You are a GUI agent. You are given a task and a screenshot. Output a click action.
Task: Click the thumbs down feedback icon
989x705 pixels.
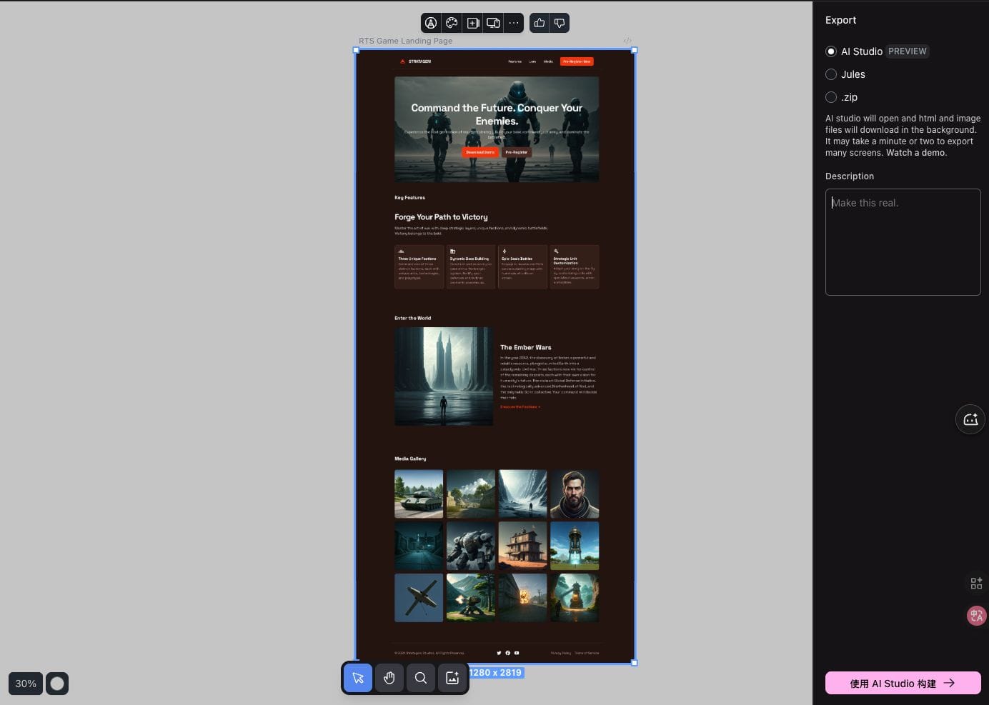tap(560, 23)
